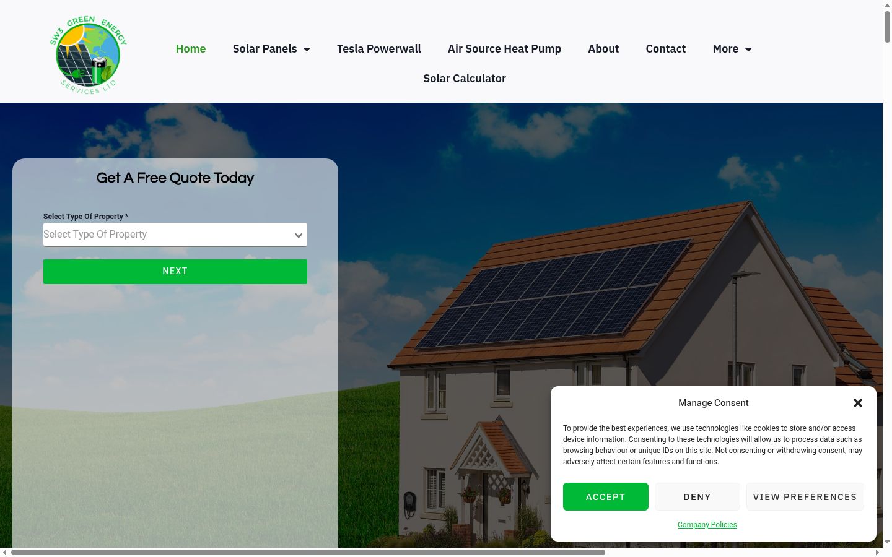Image resolution: width=892 pixels, height=557 pixels.
Task: Expand the More menu arrow
Action: [748, 49]
